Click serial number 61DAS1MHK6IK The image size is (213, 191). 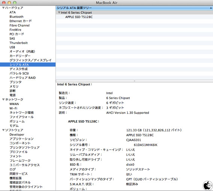tap(145, 145)
